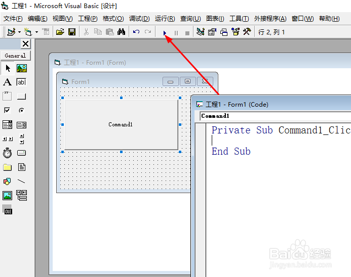Click the Copy toolbar icon
The height and width of the screenshot is (277, 351).
point(98,32)
